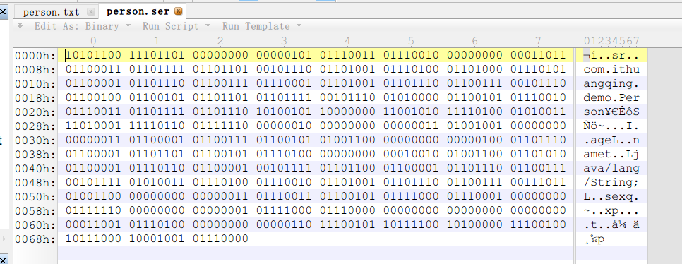
Task: Click column header 7 in the byte ruler
Action: coord(538,41)
